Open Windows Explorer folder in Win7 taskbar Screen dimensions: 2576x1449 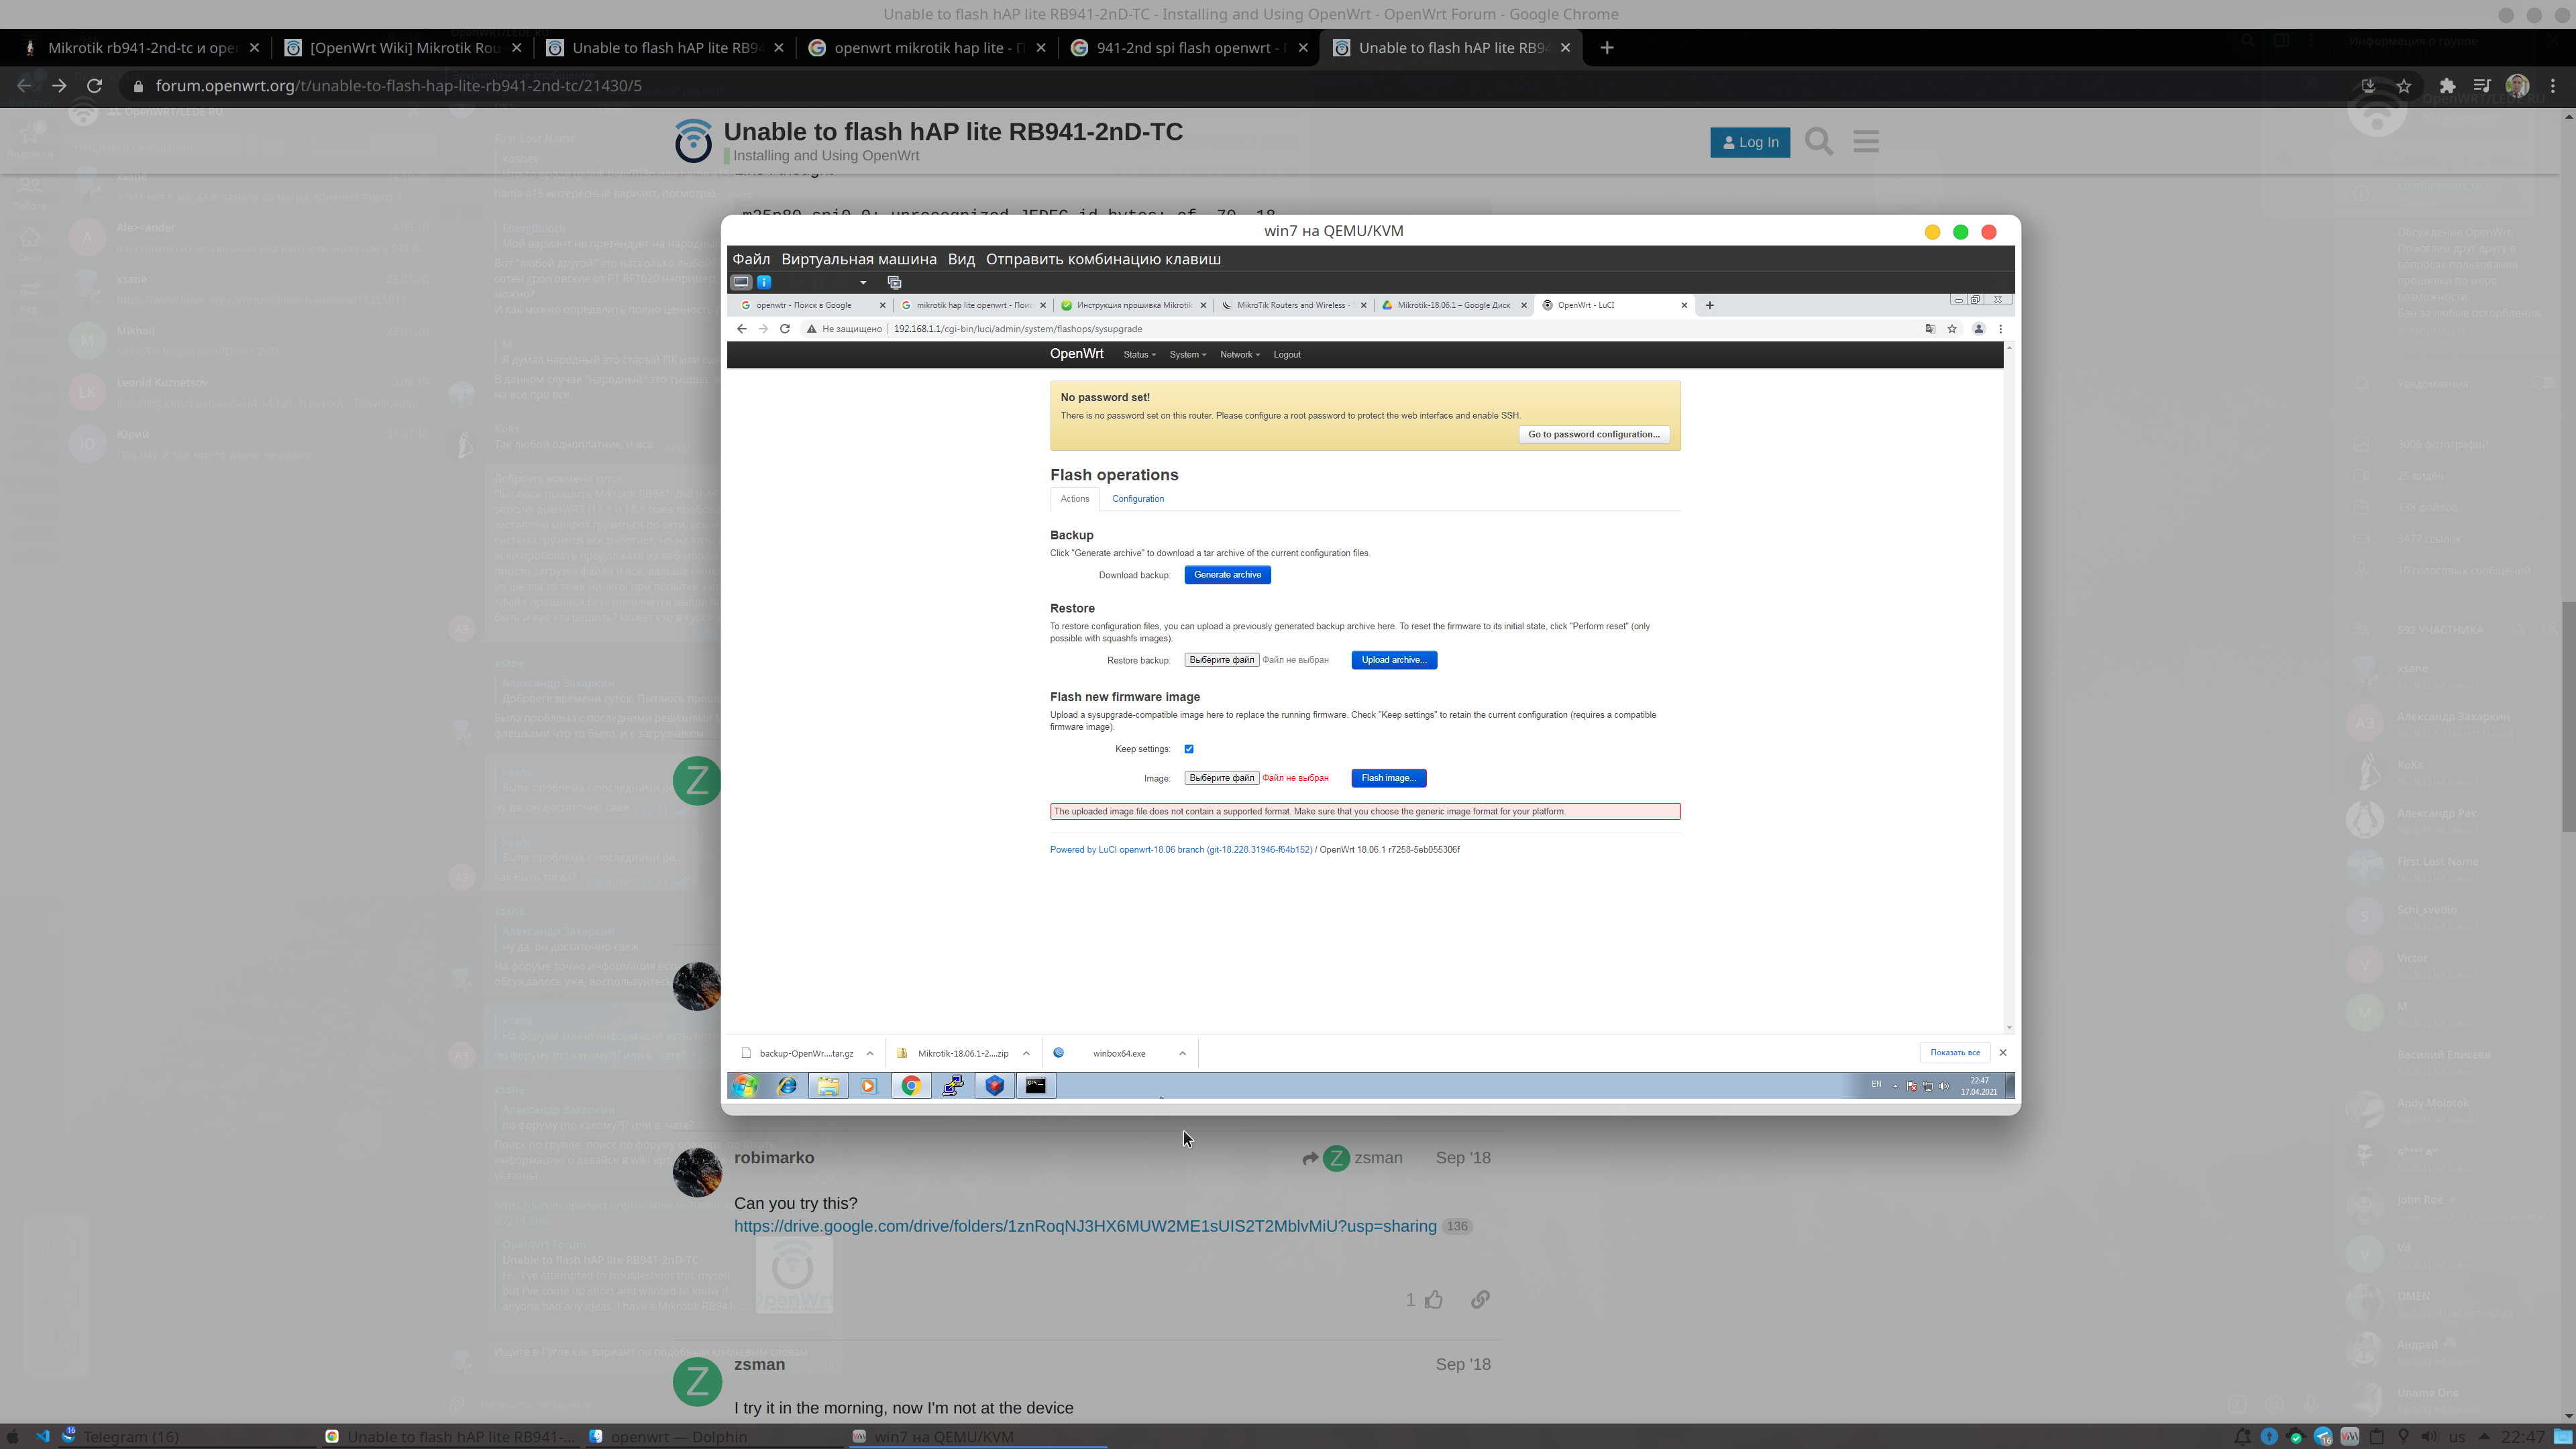(828, 1085)
